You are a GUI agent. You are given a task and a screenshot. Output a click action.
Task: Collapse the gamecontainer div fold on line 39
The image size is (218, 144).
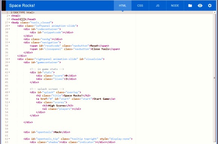point(9,62)
